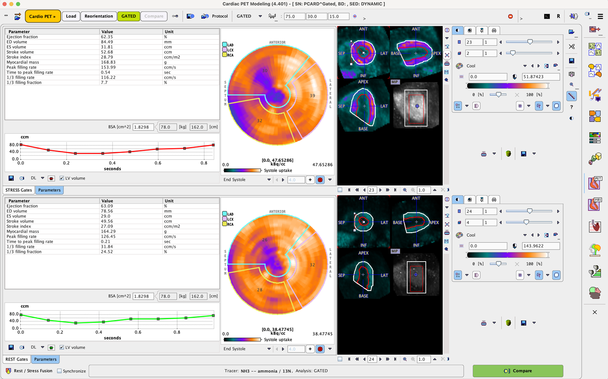Click the upper color bar gradient

pos(508,86)
